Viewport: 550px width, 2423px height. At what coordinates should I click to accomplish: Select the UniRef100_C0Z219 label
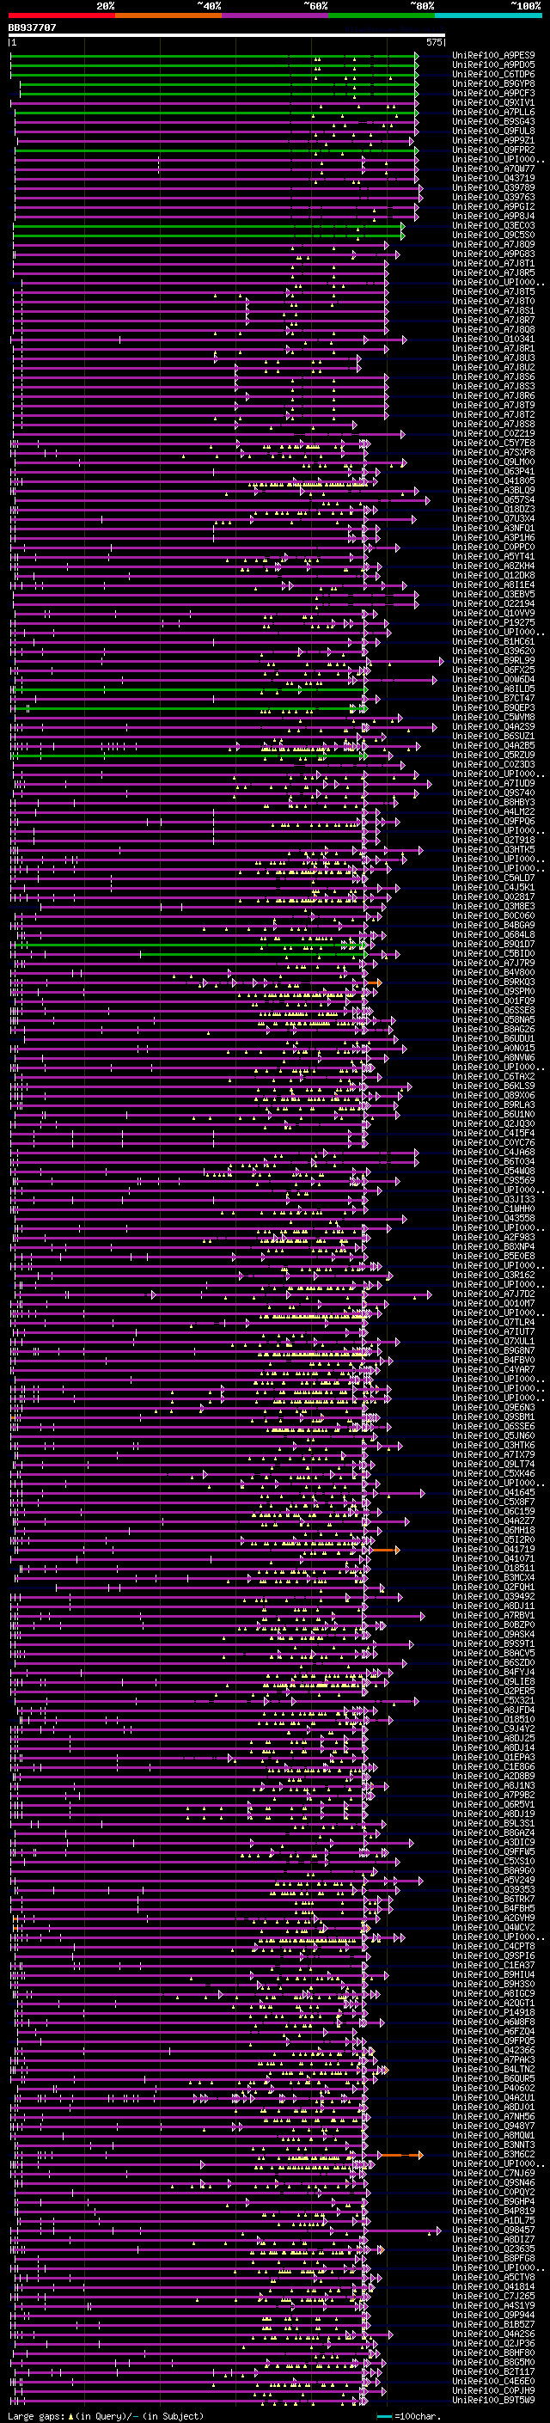493,433
